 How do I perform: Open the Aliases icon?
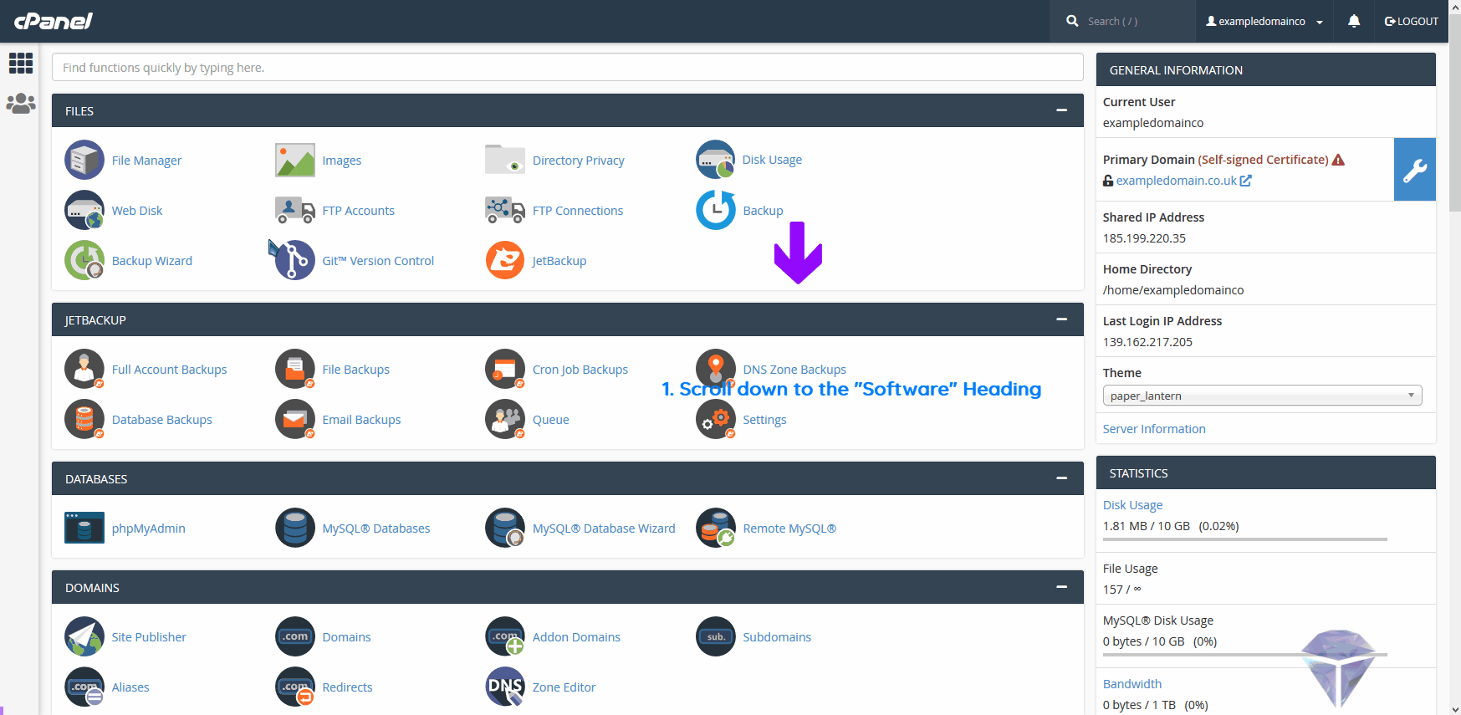pos(84,687)
